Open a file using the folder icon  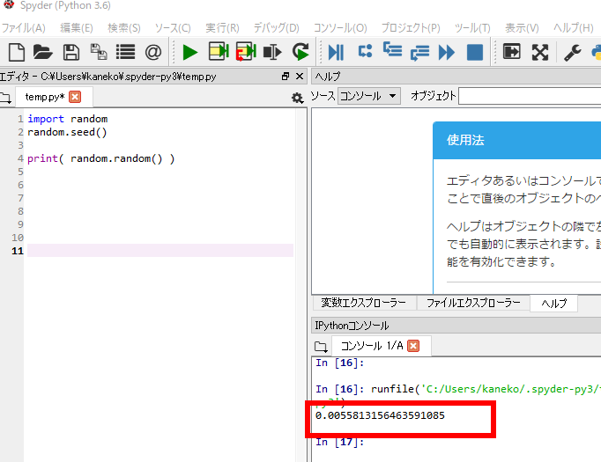(42, 52)
